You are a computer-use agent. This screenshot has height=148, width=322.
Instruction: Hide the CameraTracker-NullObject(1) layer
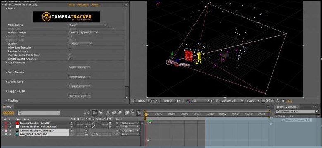pyautogui.click(x=72, y=127)
